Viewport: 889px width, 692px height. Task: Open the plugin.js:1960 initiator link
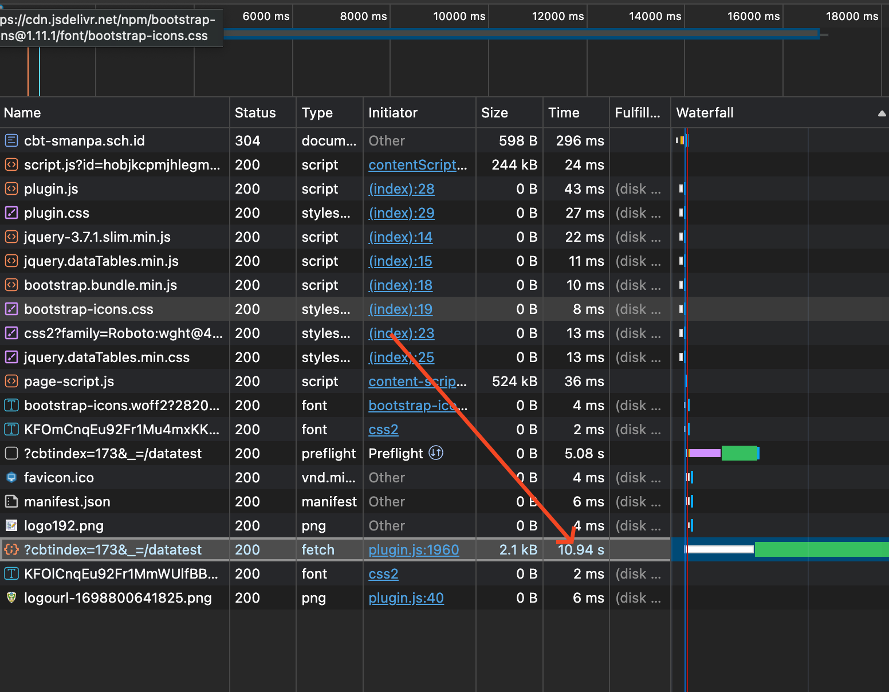[414, 549]
